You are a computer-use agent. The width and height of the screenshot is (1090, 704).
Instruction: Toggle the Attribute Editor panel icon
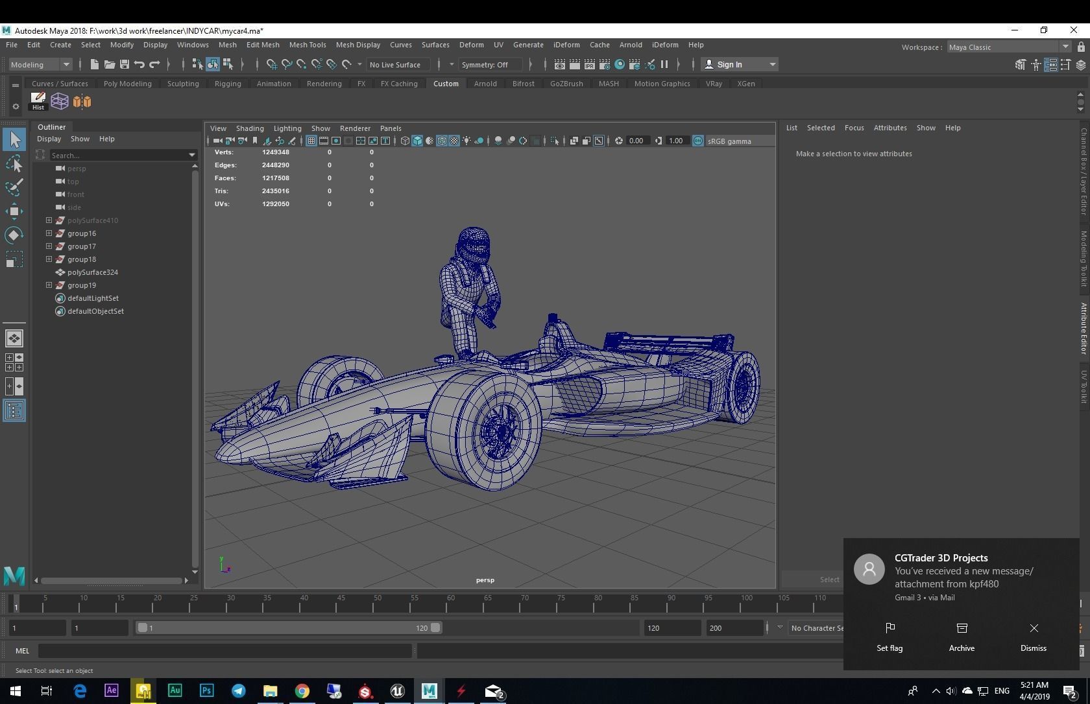(1050, 64)
